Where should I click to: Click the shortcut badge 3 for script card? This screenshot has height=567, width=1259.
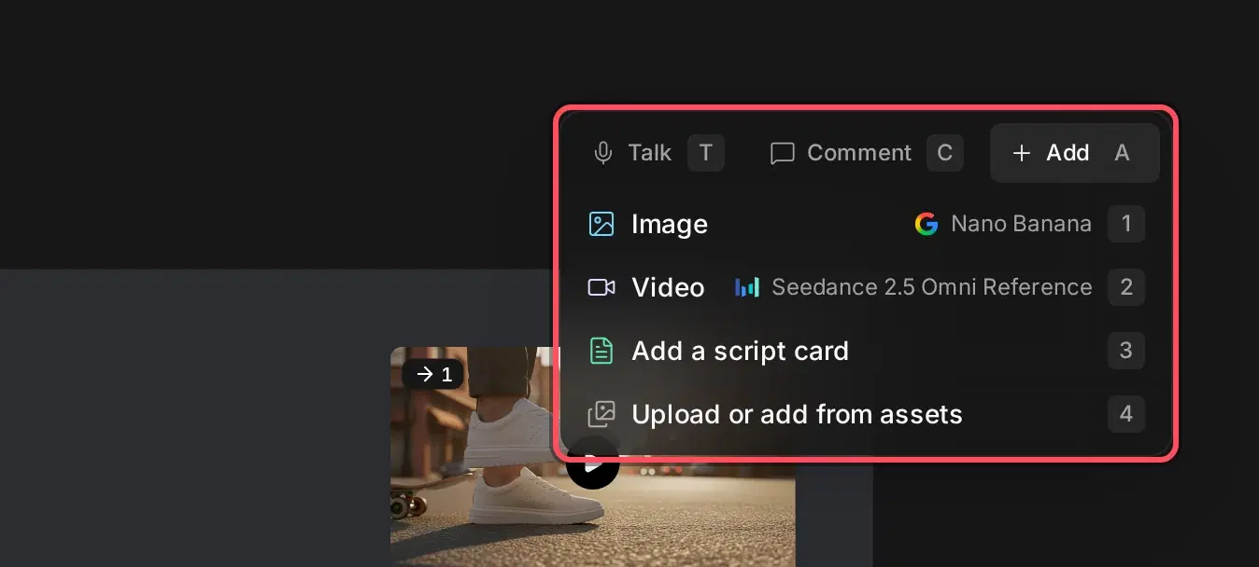(x=1126, y=351)
